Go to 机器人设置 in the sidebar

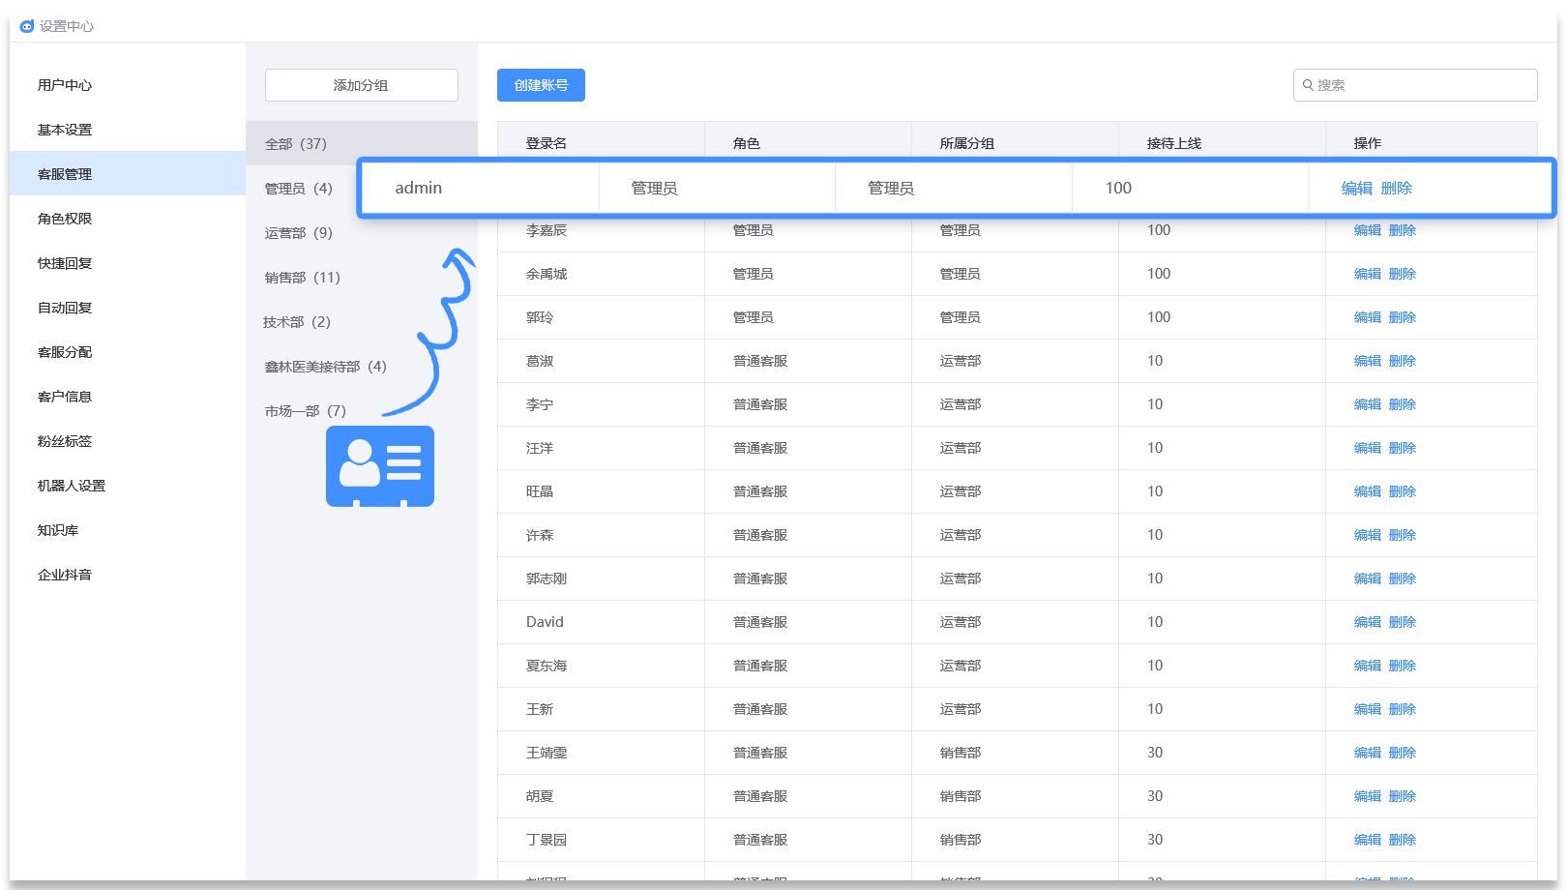click(x=72, y=486)
